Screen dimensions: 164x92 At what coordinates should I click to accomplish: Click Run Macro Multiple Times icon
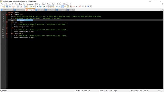[x=88, y=6]
